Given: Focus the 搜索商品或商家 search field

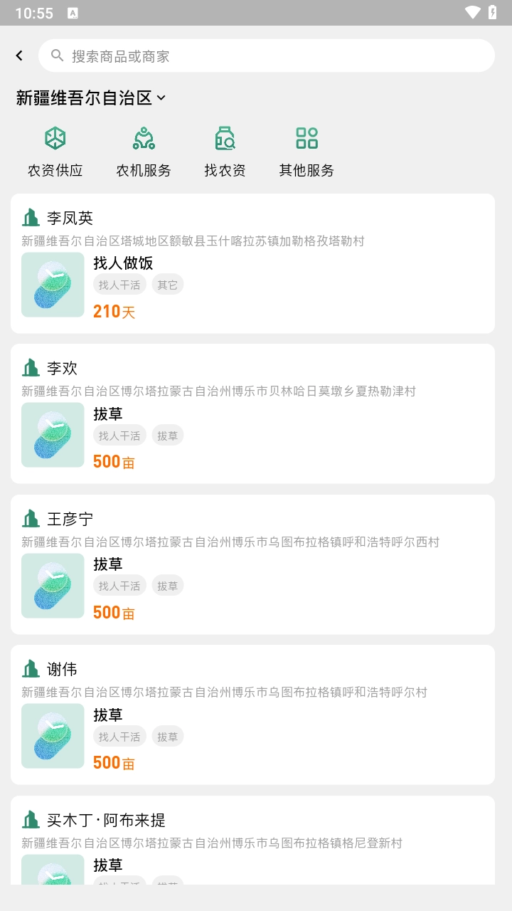Looking at the screenshot, I should tap(277, 56).
